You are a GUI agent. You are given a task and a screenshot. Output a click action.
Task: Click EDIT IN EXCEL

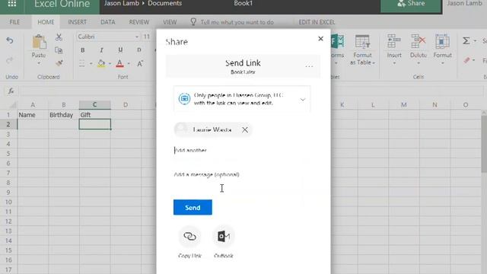click(317, 22)
